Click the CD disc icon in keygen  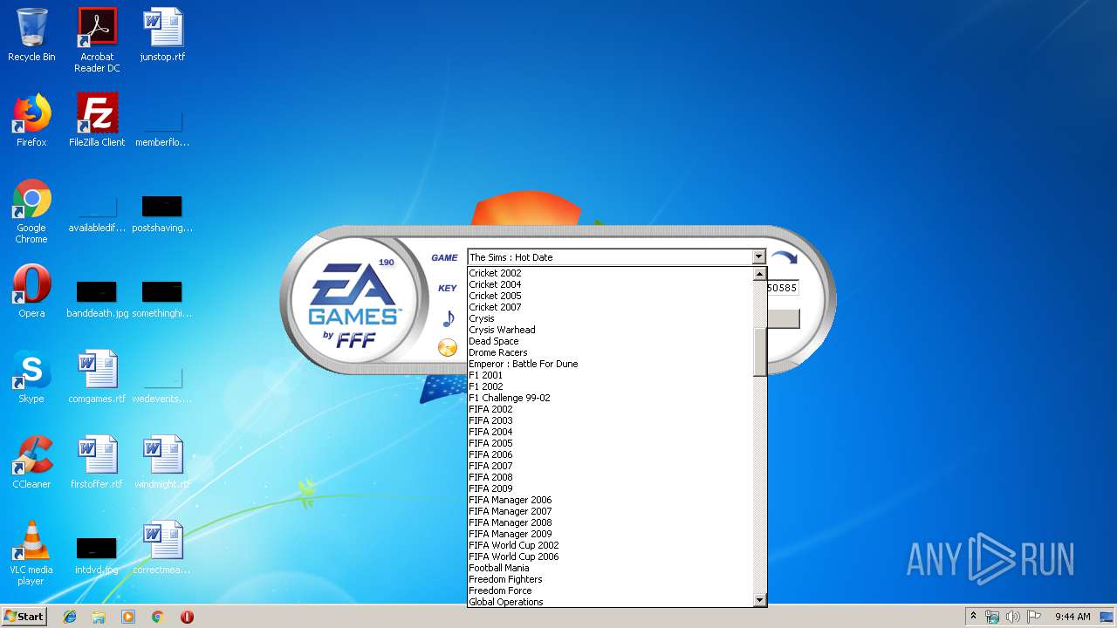448,348
